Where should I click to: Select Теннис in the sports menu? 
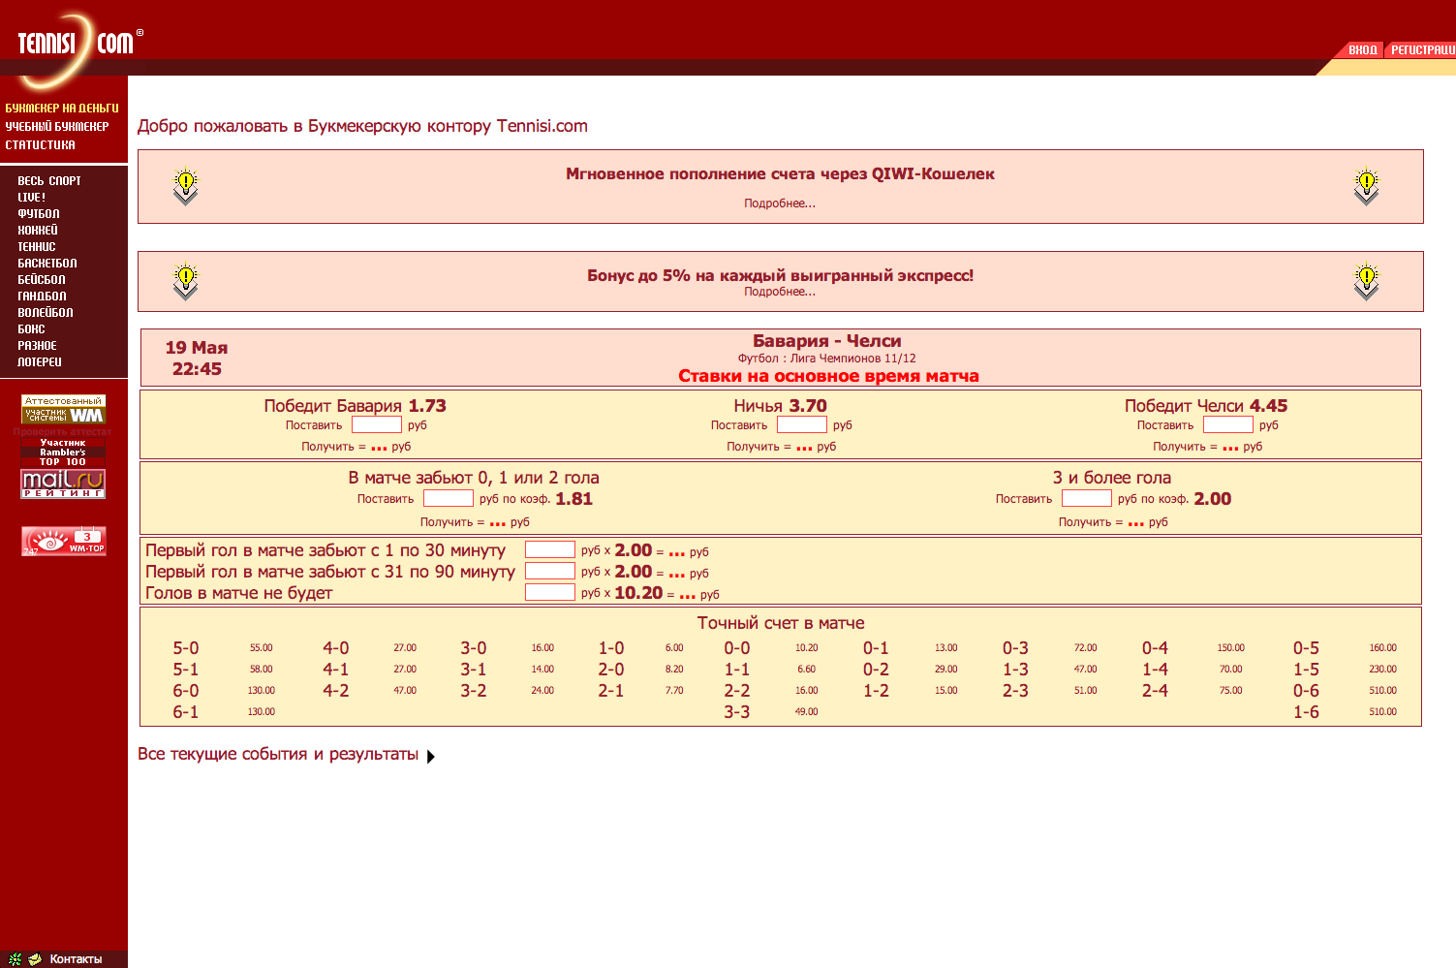click(37, 246)
